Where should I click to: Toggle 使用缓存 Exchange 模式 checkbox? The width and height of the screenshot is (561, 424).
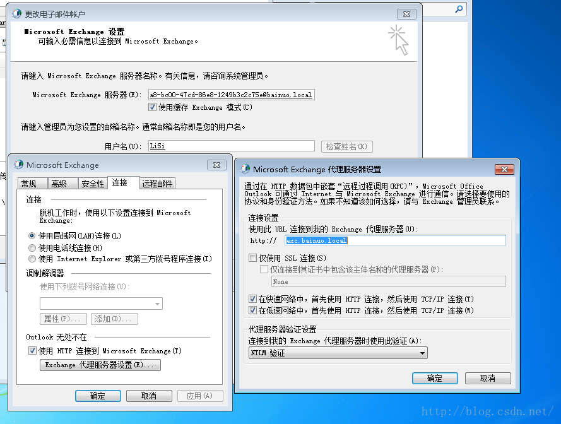tap(153, 107)
